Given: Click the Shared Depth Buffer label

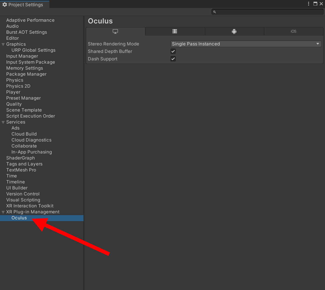Looking at the screenshot, I should coord(110,51).
